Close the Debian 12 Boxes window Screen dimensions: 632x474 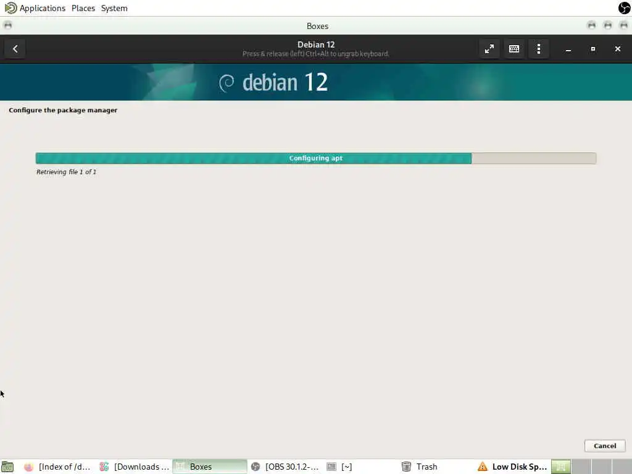point(617,49)
